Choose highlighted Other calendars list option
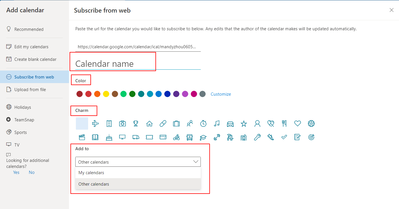399x209 pixels. point(138,184)
